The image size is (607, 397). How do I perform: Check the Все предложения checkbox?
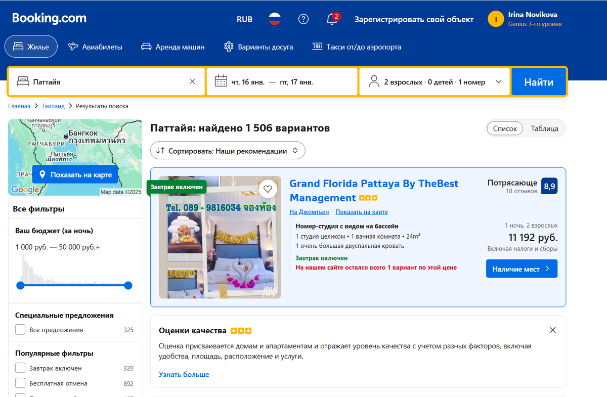pos(20,330)
